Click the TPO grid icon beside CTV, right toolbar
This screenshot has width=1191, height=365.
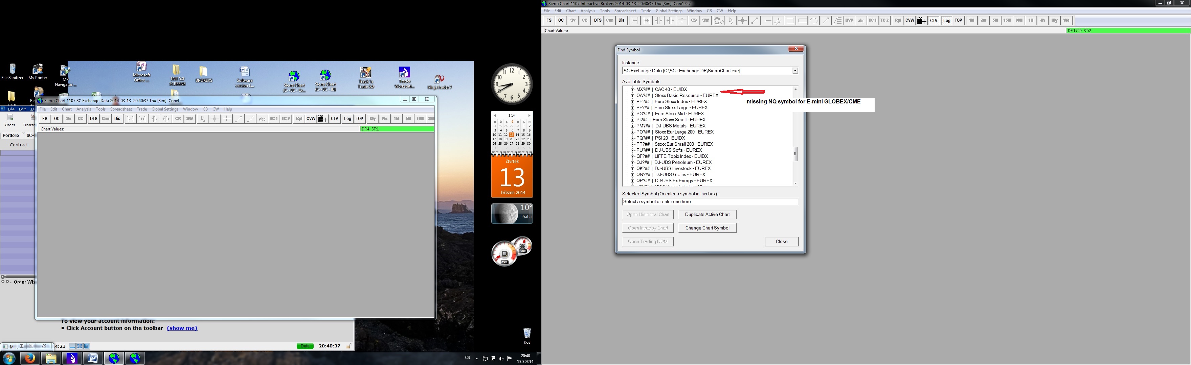921,20
